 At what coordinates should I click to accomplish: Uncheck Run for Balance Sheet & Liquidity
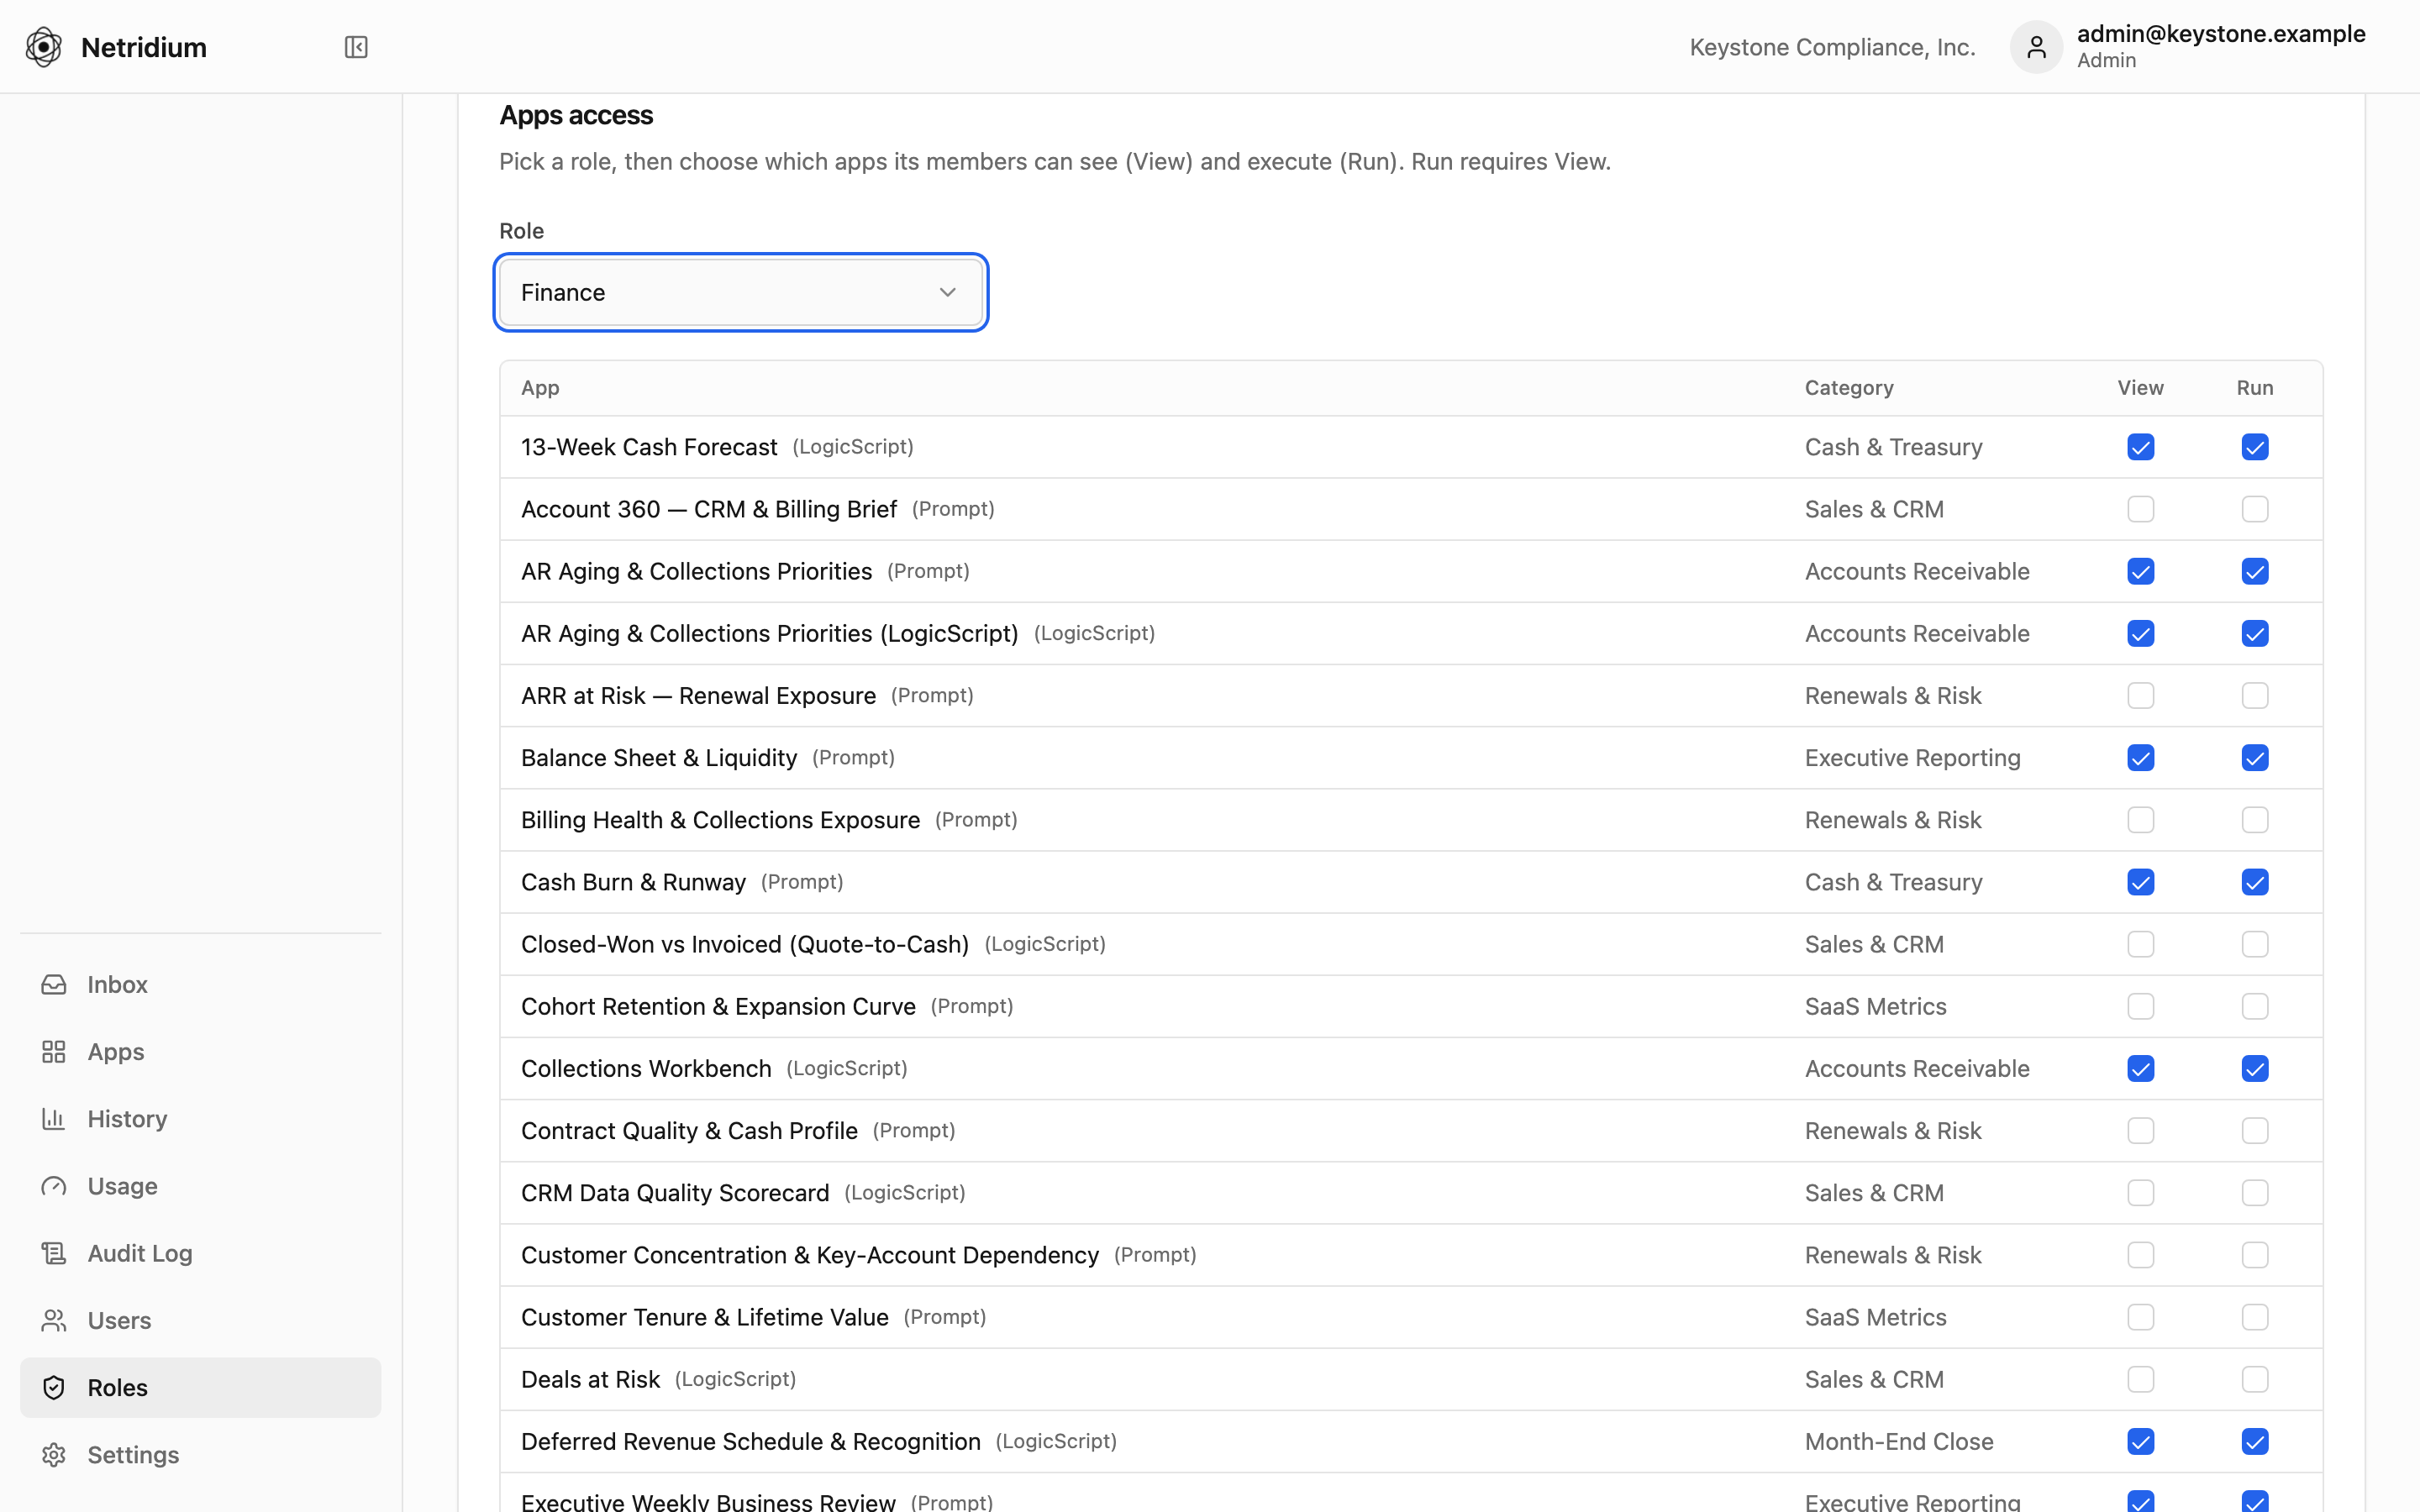pyautogui.click(x=2254, y=758)
